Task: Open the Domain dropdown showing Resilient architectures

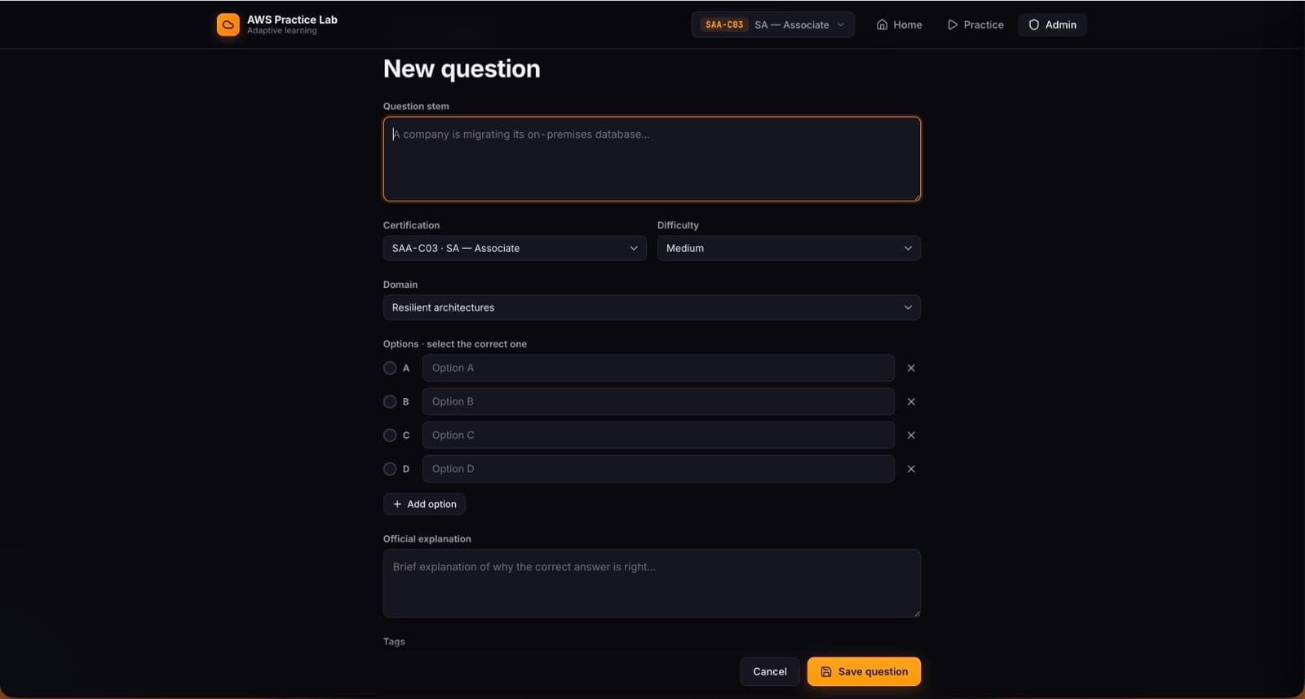Action: pos(652,307)
